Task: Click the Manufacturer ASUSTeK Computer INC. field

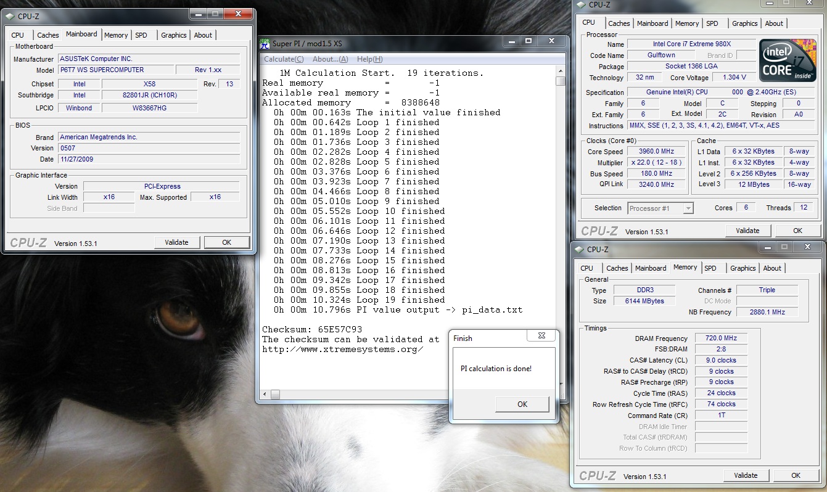Action: (149, 59)
